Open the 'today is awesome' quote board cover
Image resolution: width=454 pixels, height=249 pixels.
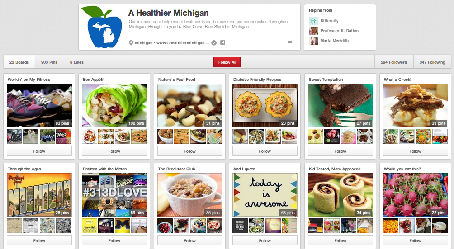point(265,195)
